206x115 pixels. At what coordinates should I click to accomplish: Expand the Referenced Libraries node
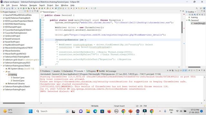point(4,83)
